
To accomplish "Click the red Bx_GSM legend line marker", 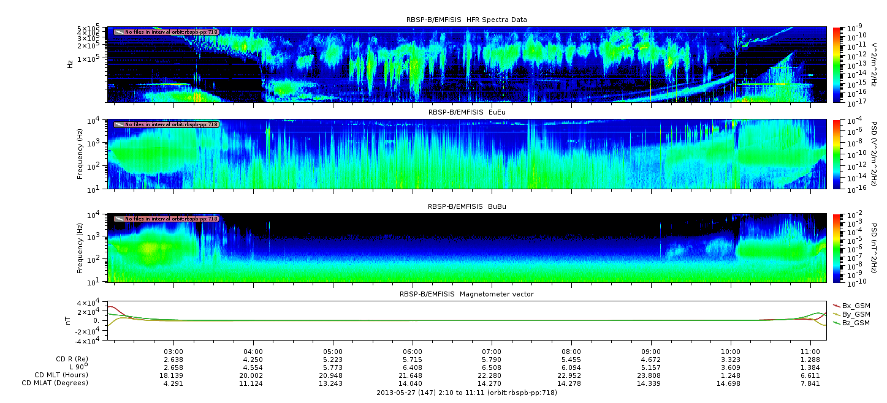I will pyautogui.click(x=837, y=306).
